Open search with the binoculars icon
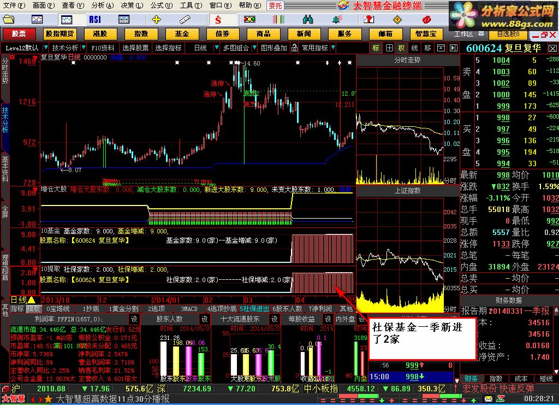The height and width of the screenshot is (405, 559). [x=308, y=19]
